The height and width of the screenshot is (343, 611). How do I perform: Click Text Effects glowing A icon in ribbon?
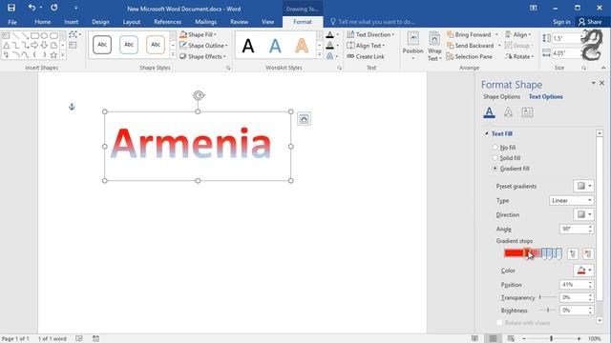coord(329,56)
